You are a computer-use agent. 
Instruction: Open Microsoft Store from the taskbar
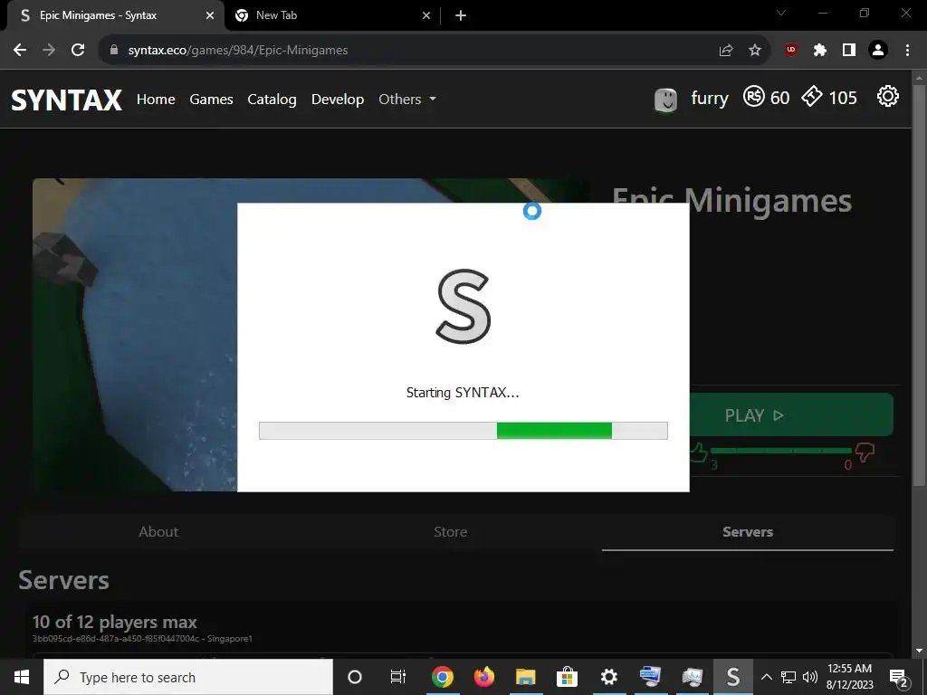(x=567, y=677)
